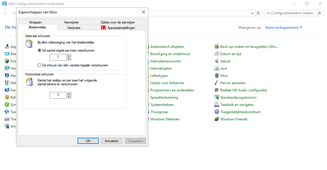Click the vertical scroll wheel mouse icon
This screenshot has height=170, width=327.
coord(29,44)
